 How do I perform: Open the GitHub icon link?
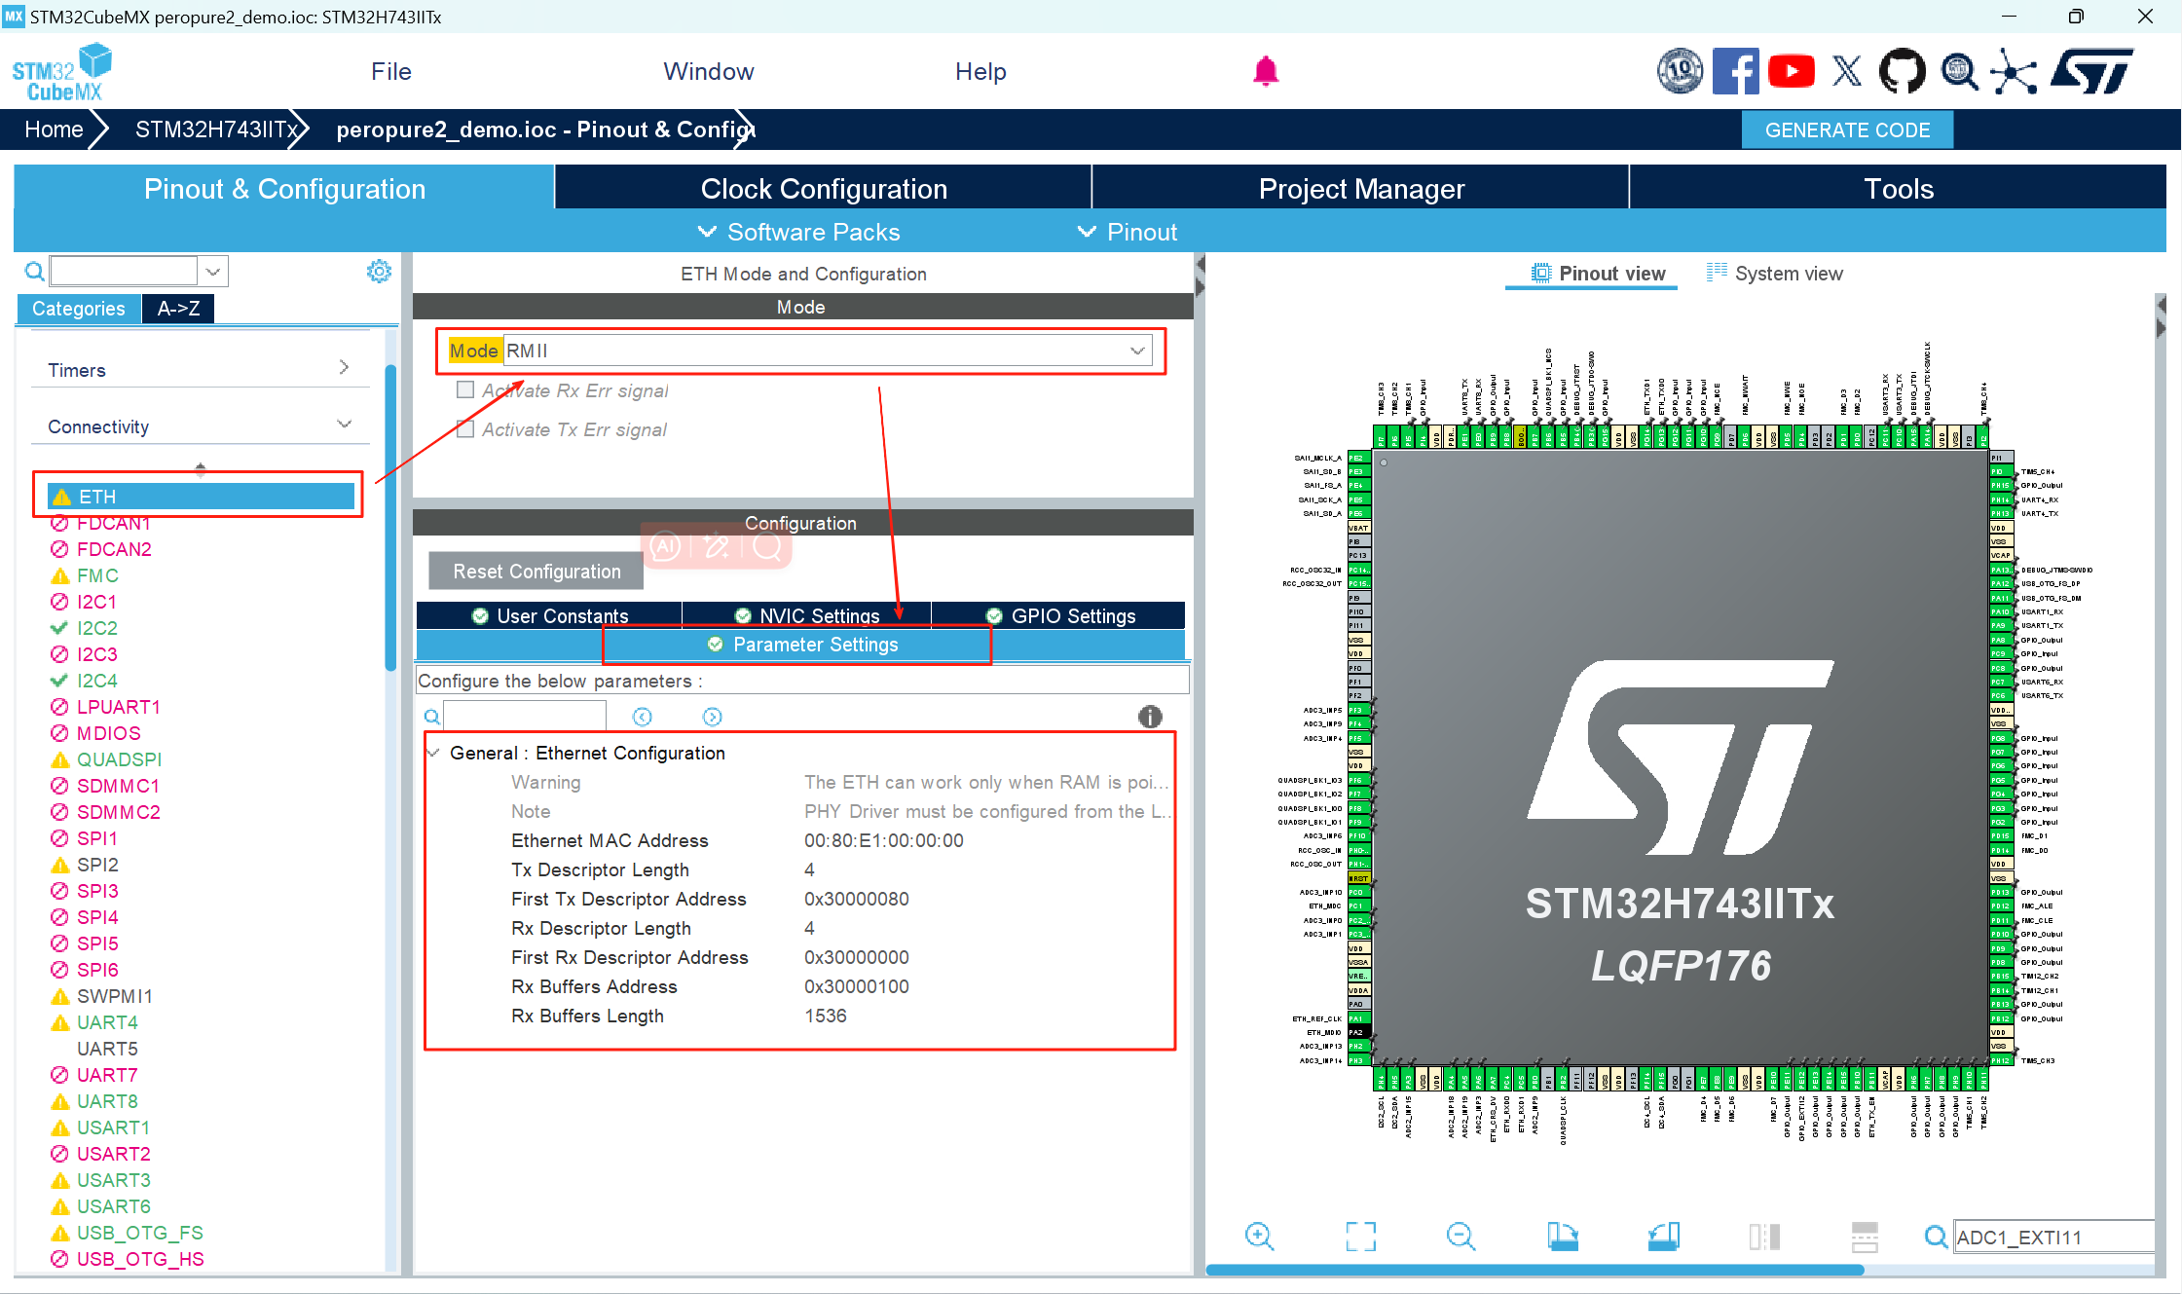(x=1901, y=71)
